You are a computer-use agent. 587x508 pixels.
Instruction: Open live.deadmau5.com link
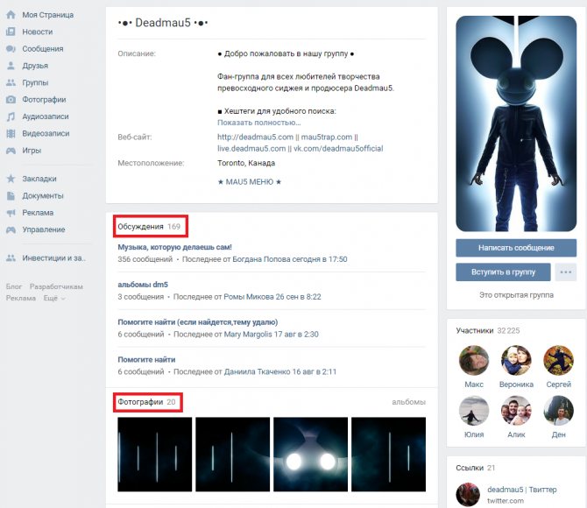pyautogui.click(x=251, y=149)
